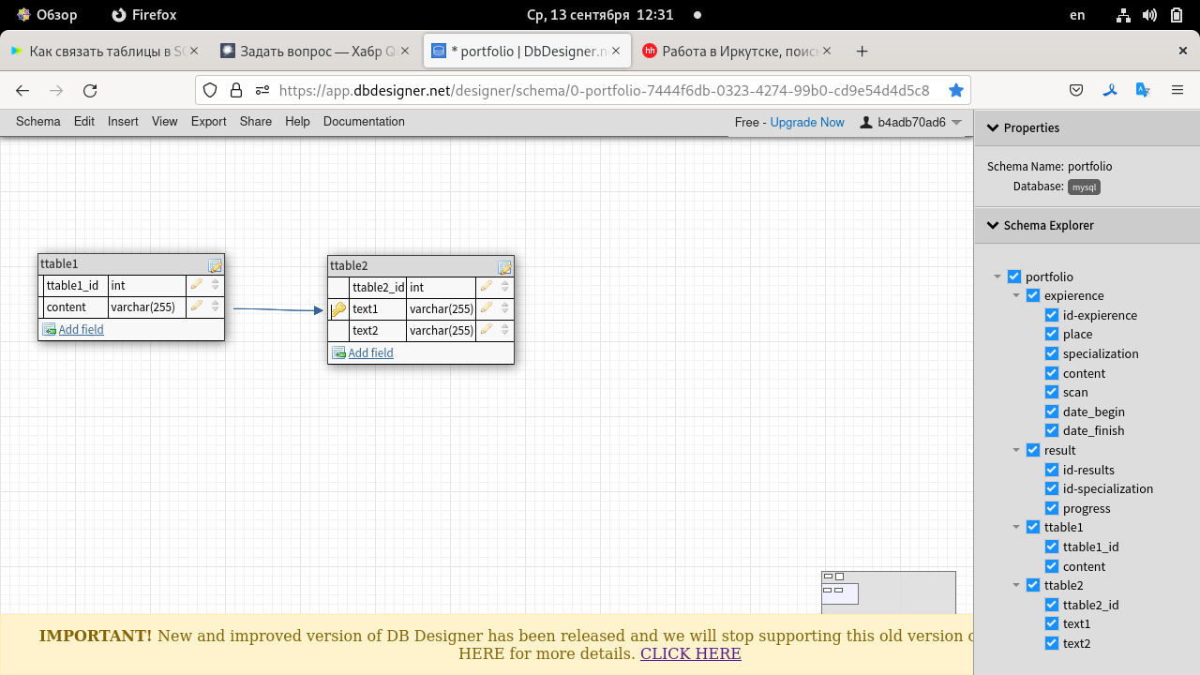
Task: Open the b4adb70ad6 user dropdown
Action: coord(911,122)
